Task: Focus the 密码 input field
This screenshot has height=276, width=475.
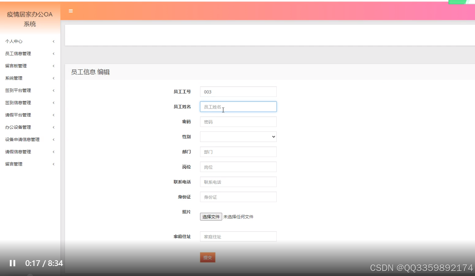Action: (x=238, y=122)
